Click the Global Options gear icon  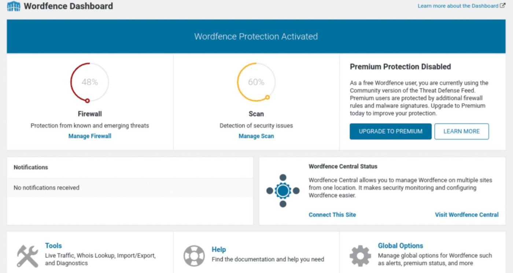(x=360, y=256)
